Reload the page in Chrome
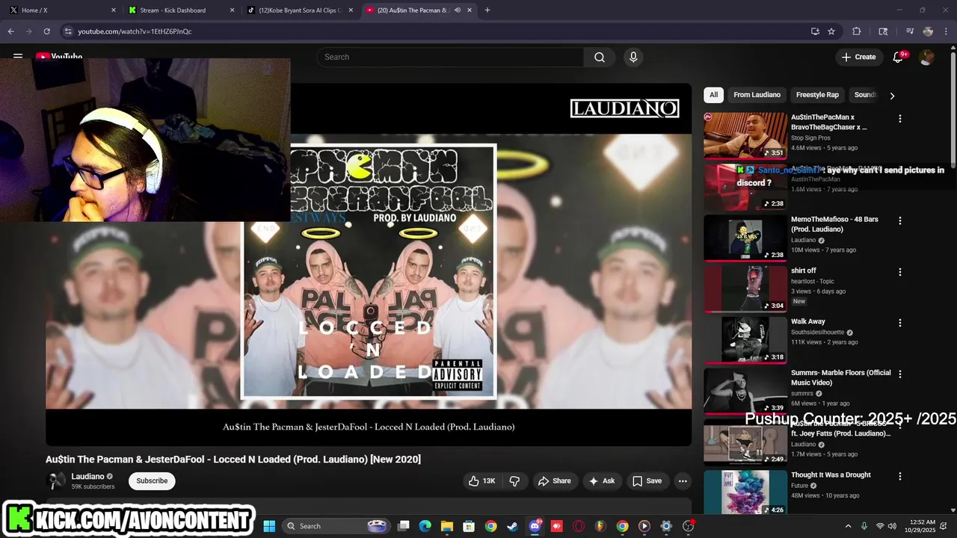Viewport: 957px width, 538px height. pyautogui.click(x=46, y=31)
